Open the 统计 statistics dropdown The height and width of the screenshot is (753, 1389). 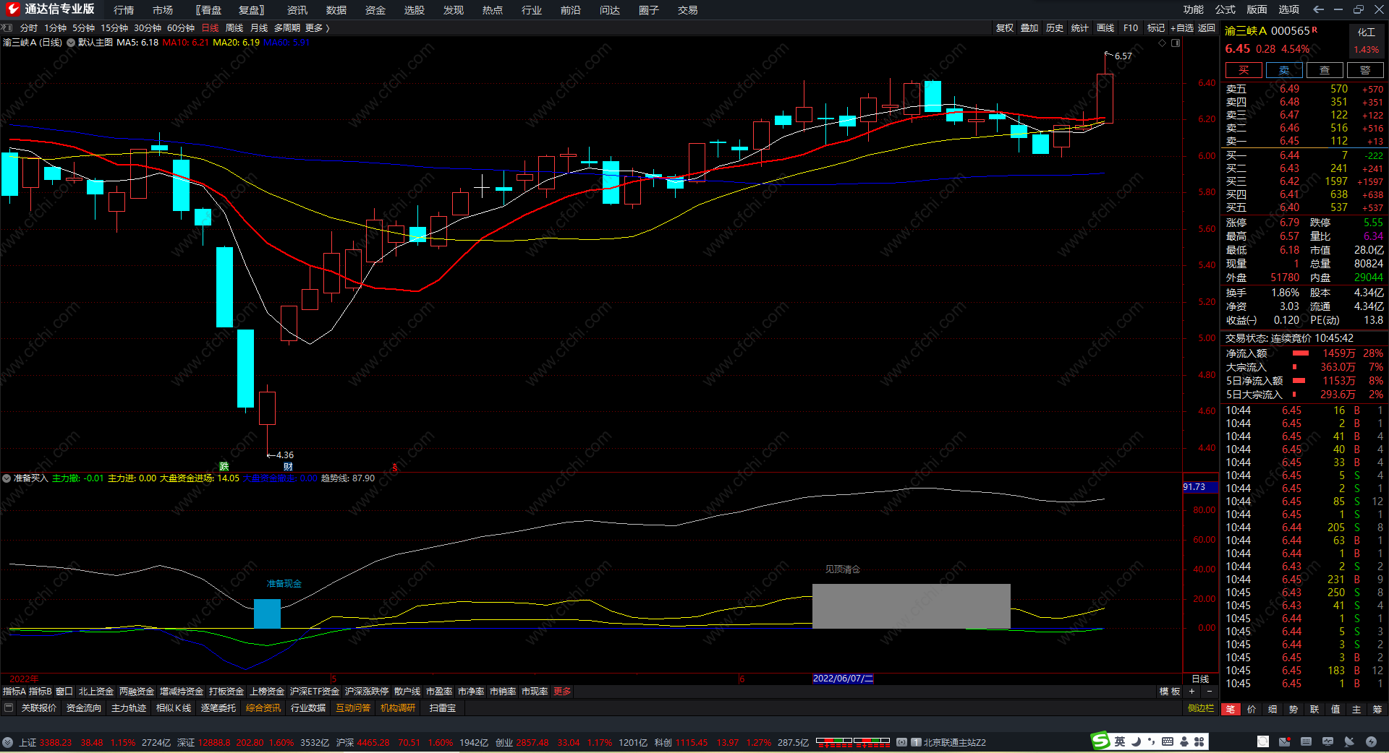click(x=1080, y=27)
